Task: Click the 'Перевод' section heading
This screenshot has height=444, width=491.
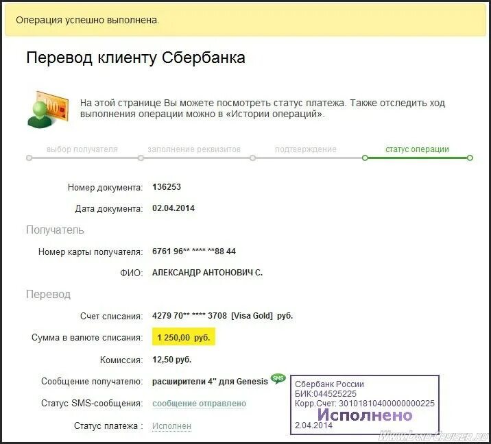Action: (48, 294)
